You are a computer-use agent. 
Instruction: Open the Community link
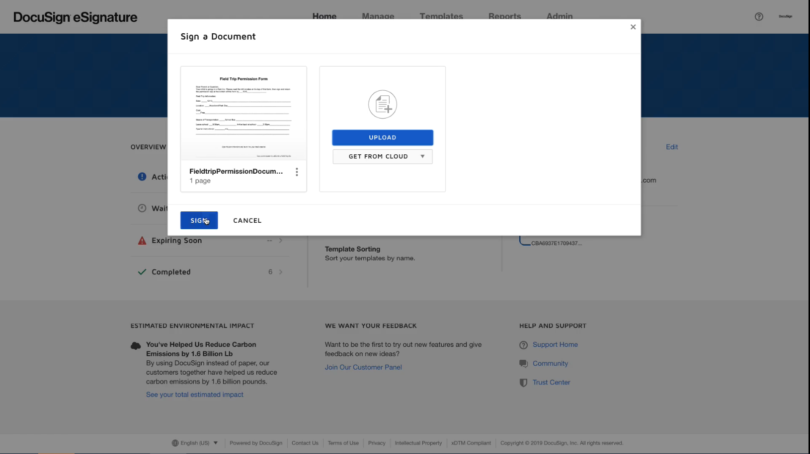[550, 363]
